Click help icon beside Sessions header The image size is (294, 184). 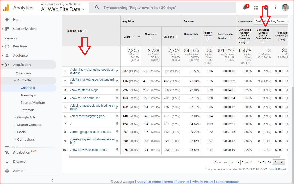pos(177,37)
